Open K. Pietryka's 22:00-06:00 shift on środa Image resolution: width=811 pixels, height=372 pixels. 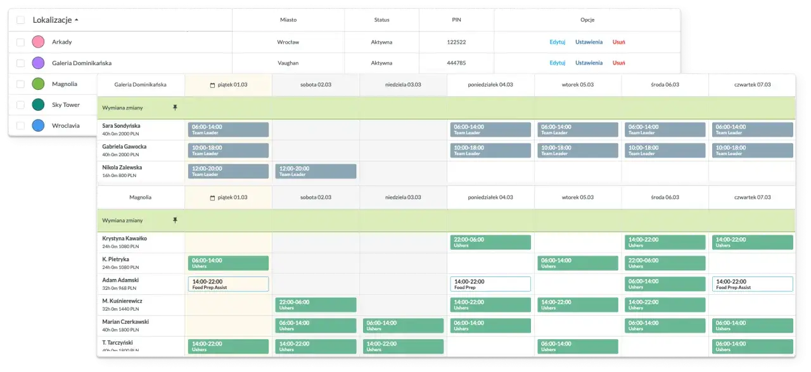click(665, 263)
